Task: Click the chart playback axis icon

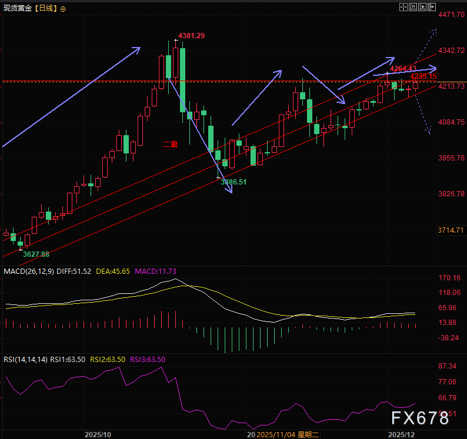Action: (x=422, y=8)
